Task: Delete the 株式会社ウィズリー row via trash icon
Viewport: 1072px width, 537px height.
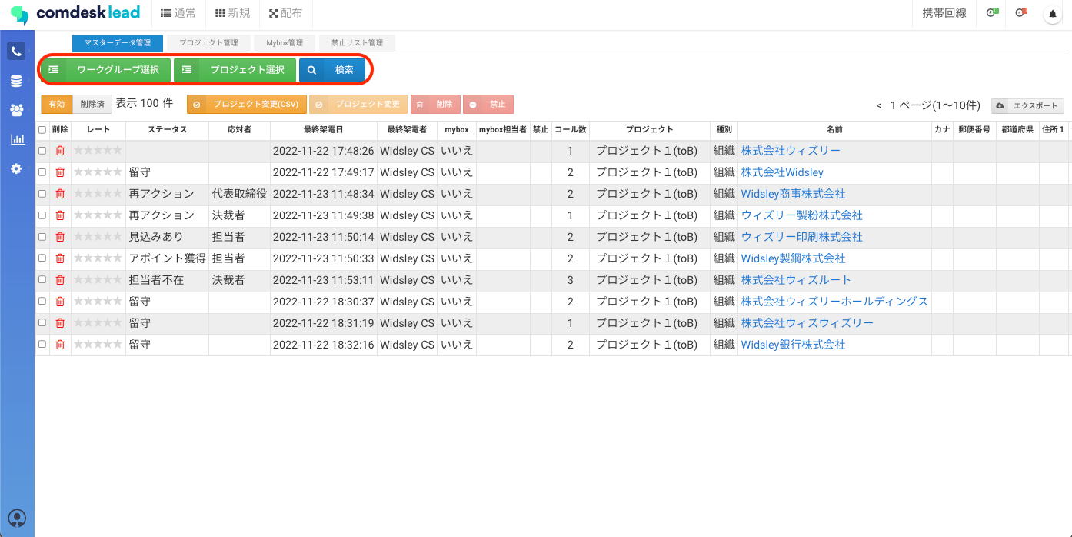Action: (x=60, y=151)
